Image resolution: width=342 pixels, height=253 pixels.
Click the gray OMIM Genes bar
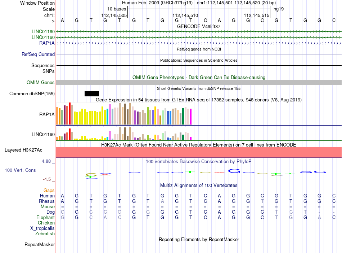click(199, 82)
